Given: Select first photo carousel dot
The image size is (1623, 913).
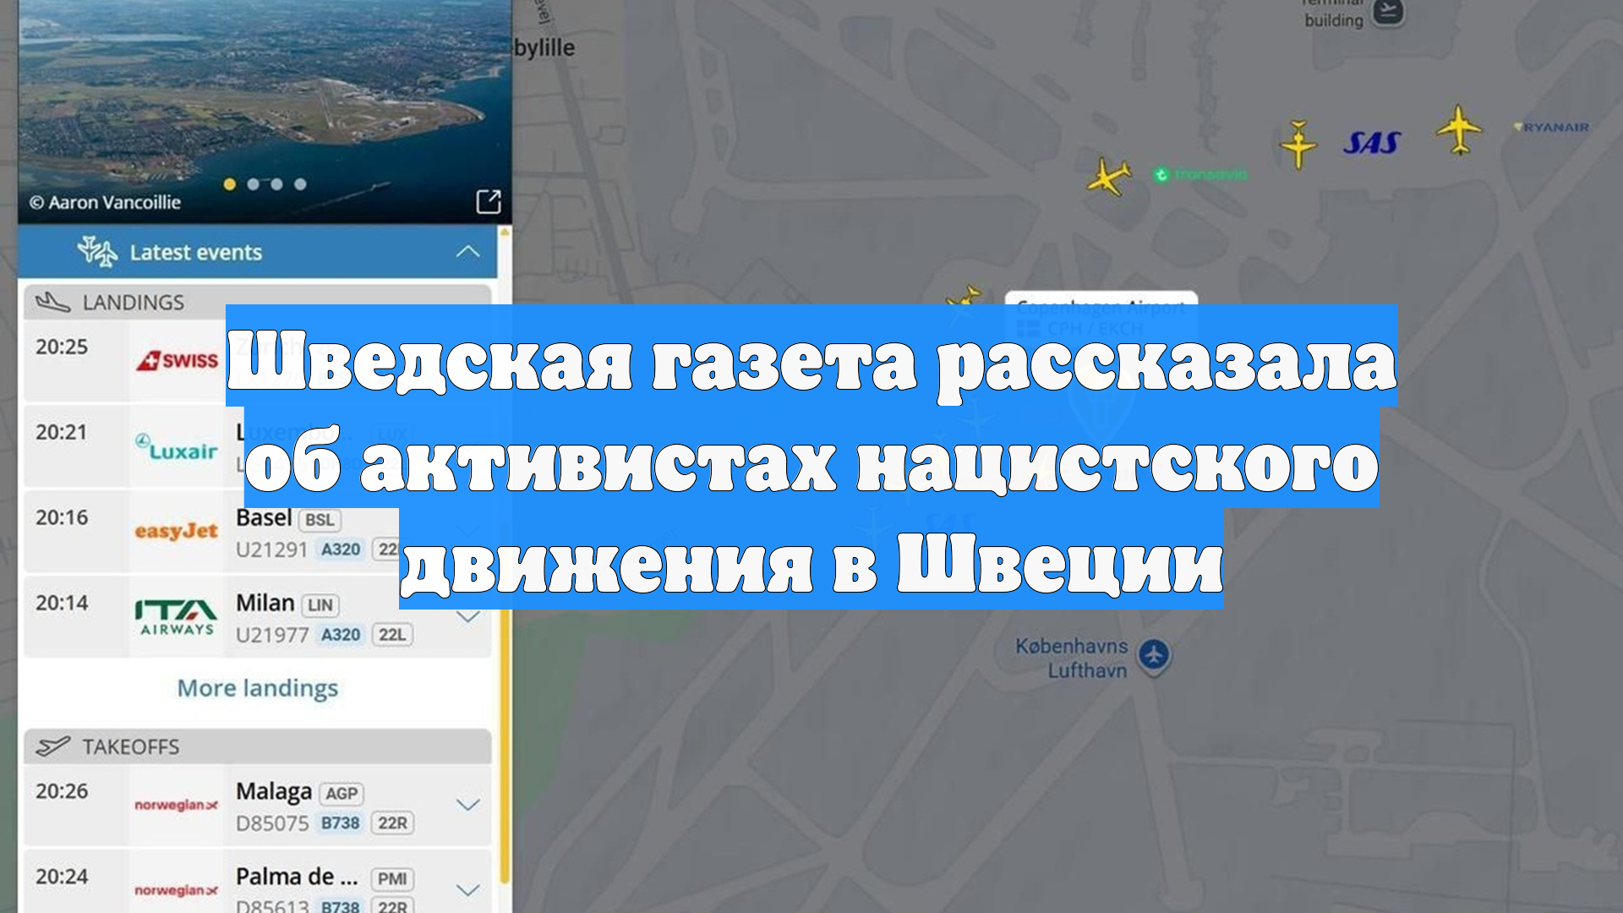Looking at the screenshot, I should click(230, 184).
